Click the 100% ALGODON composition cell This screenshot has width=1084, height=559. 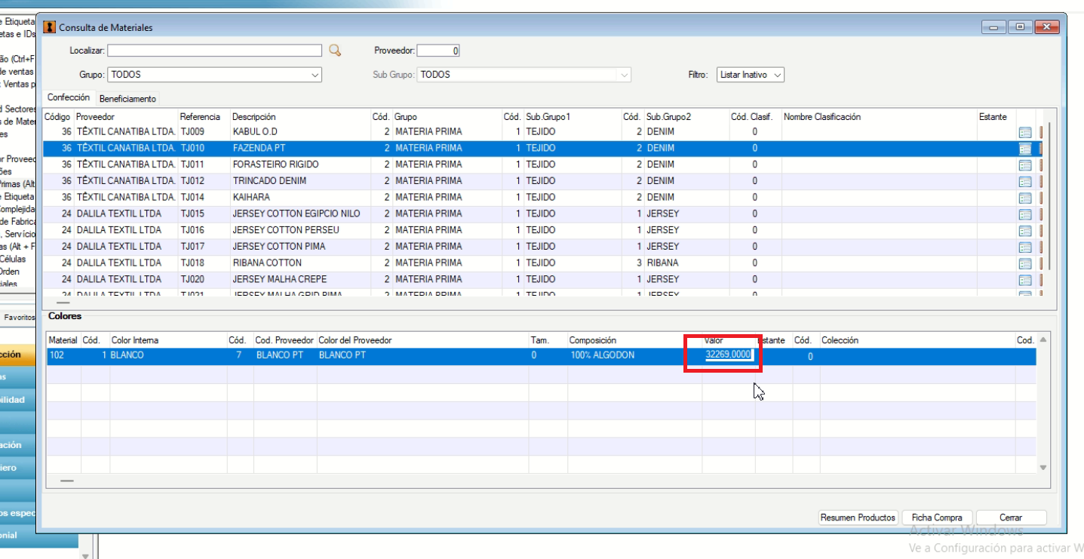603,355
